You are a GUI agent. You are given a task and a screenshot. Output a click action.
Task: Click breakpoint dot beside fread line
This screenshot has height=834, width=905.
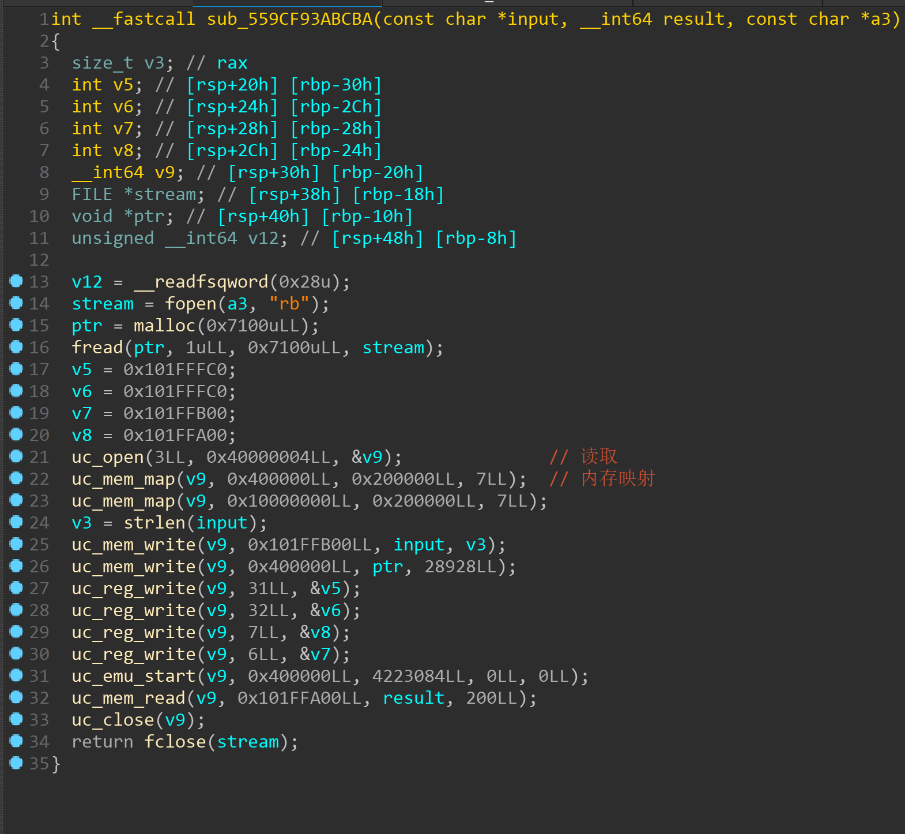point(16,347)
